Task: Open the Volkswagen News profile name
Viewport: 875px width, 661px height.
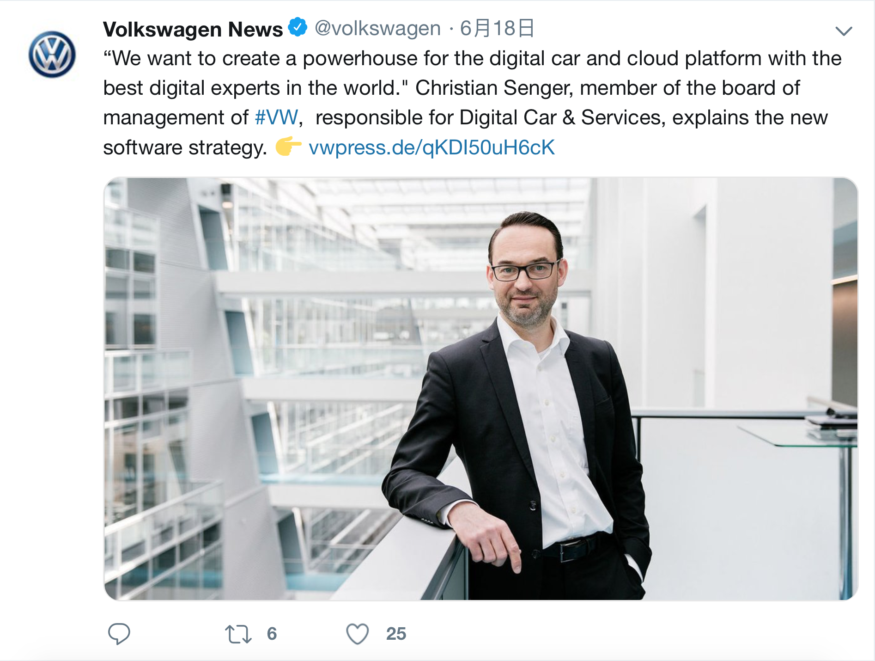Action: 193,29
